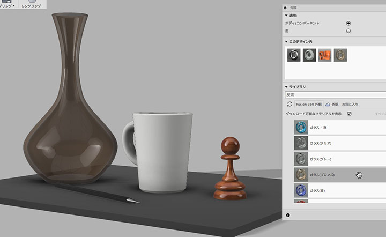
Task: Switch to the Fusion 360 外観 tab
Action: click(x=309, y=105)
